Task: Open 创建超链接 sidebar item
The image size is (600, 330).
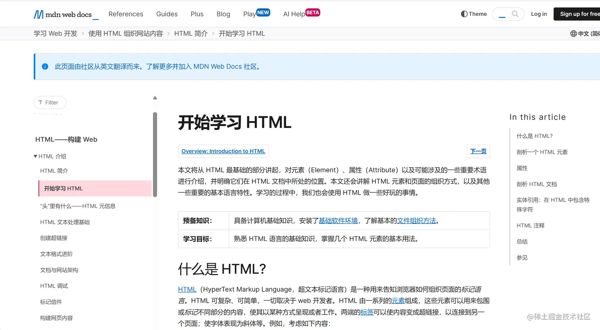Action: (54, 238)
